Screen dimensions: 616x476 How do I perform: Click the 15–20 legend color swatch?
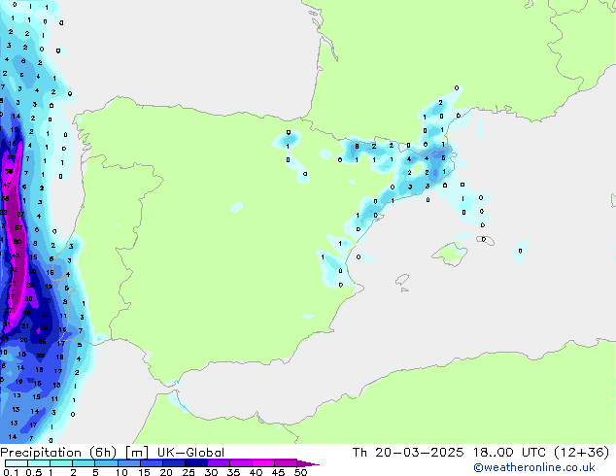[152, 463]
